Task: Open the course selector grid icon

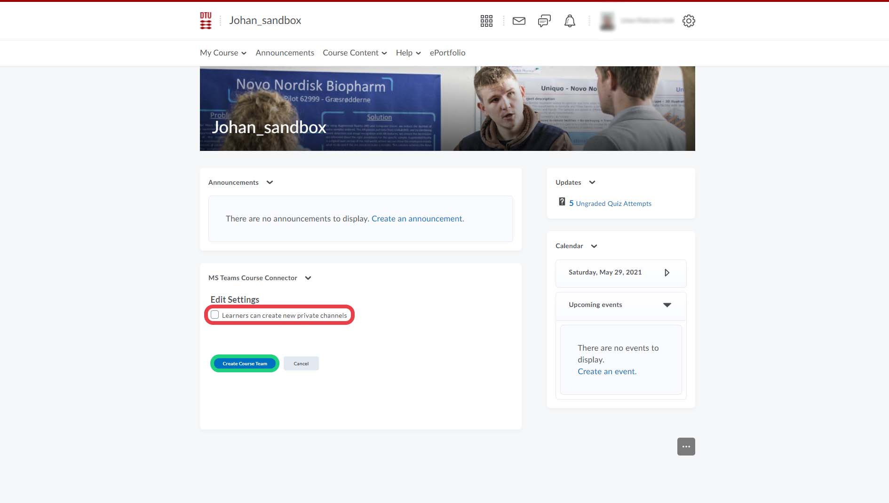Action: (x=486, y=21)
